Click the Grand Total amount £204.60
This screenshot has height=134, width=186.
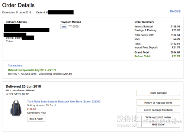[175, 52]
